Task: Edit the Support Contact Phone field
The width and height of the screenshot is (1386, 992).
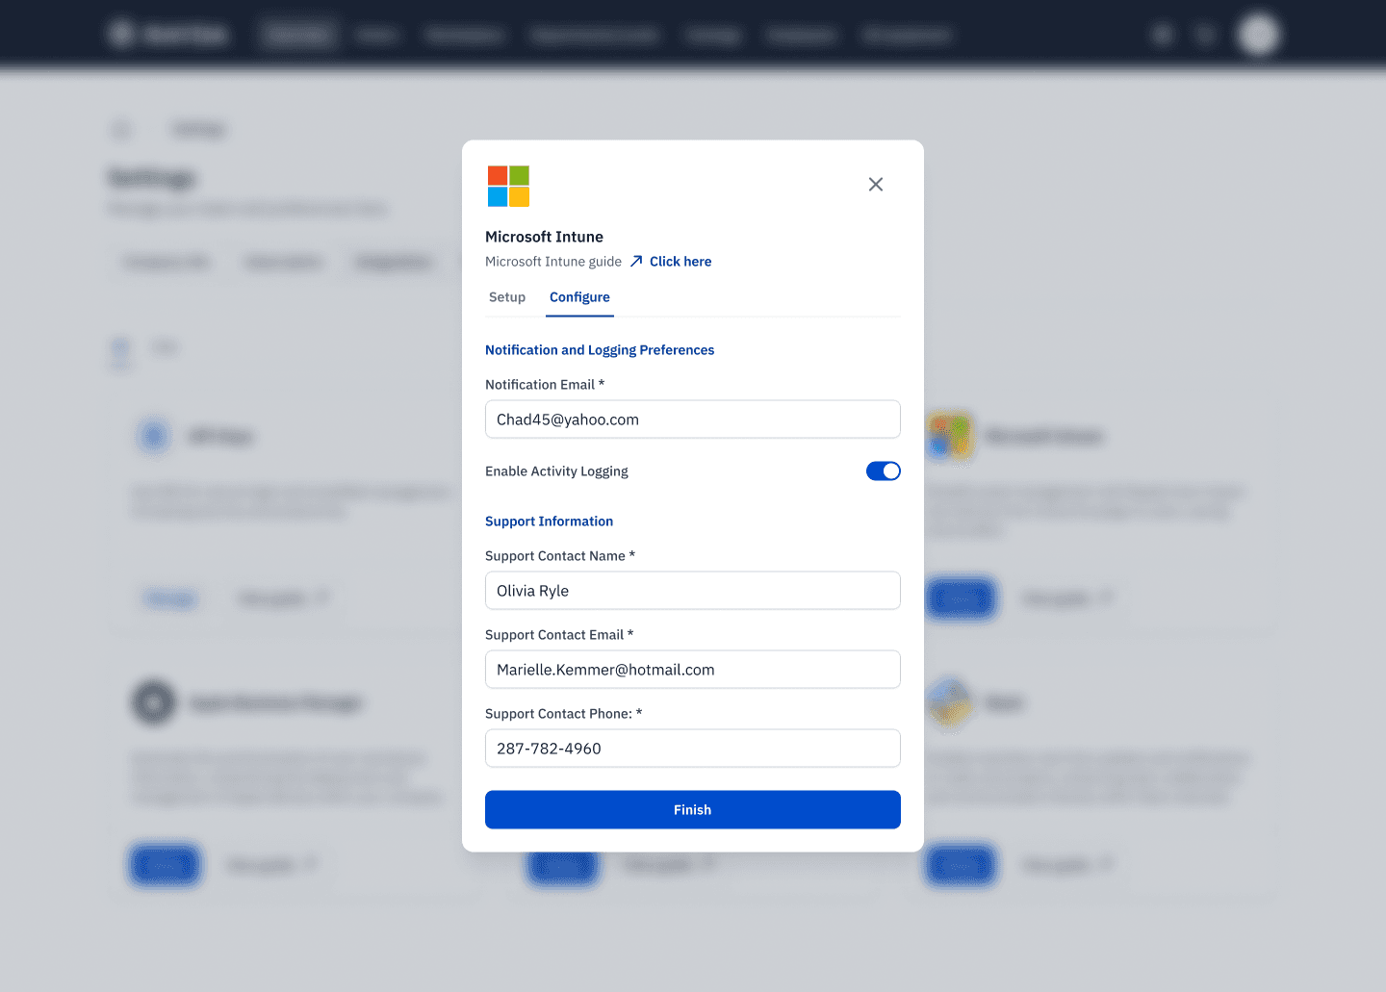Action: click(693, 749)
